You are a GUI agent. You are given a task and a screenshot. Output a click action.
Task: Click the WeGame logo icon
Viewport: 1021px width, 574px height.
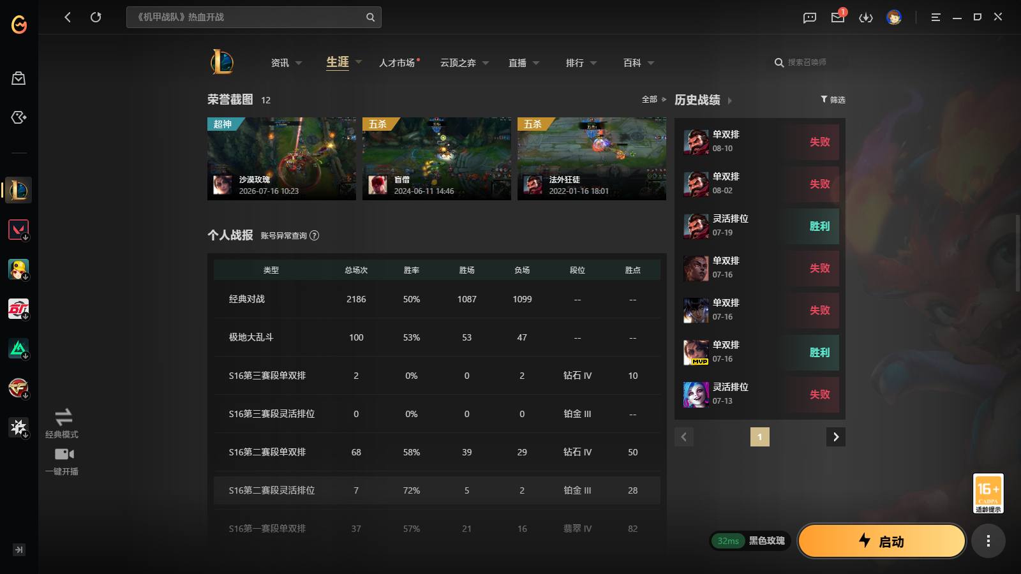point(19,24)
